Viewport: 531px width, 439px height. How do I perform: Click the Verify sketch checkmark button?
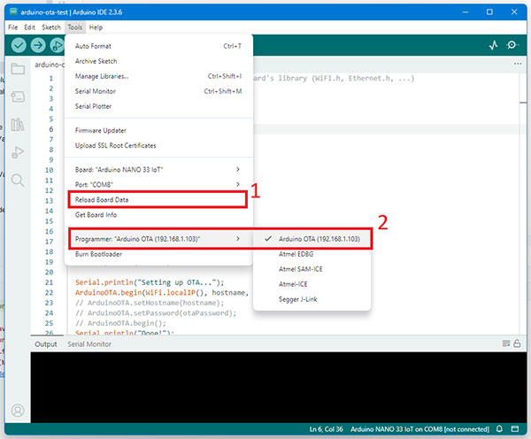click(x=19, y=45)
